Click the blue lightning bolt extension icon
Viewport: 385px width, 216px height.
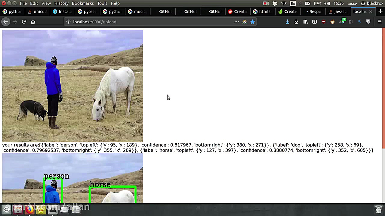click(x=359, y=22)
